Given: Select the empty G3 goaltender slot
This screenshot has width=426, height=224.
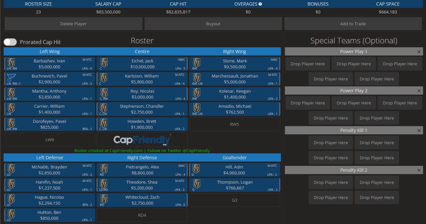Looking at the screenshot, I should (x=235, y=200).
